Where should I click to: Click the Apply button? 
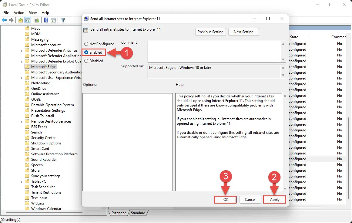point(275,199)
